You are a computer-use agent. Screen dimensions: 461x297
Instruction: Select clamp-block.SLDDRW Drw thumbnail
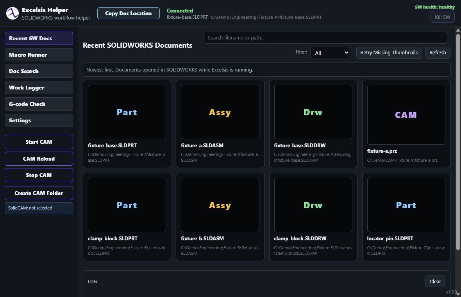(x=313, y=205)
